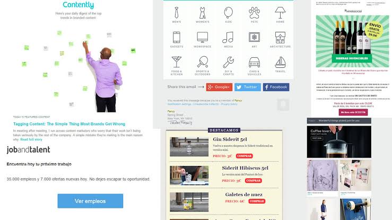This screenshot has height=220, width=392.
Task: Click the Ver empleos button
Action: coord(90,201)
